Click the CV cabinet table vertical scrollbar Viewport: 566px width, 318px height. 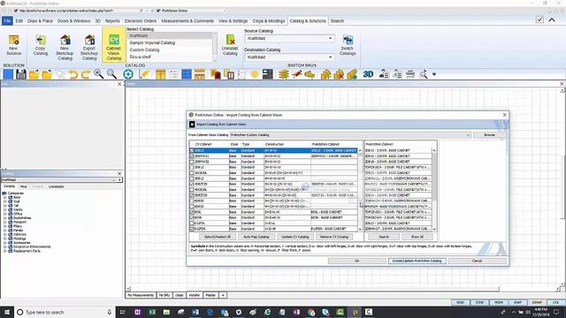[360, 190]
